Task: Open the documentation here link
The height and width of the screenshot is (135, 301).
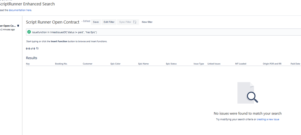Action: tap(20, 10)
